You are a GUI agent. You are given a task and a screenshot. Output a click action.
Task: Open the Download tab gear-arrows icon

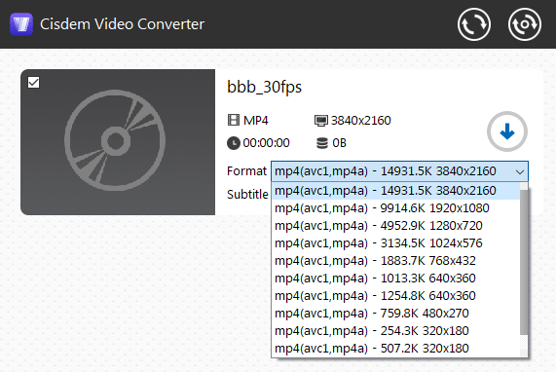[525, 24]
